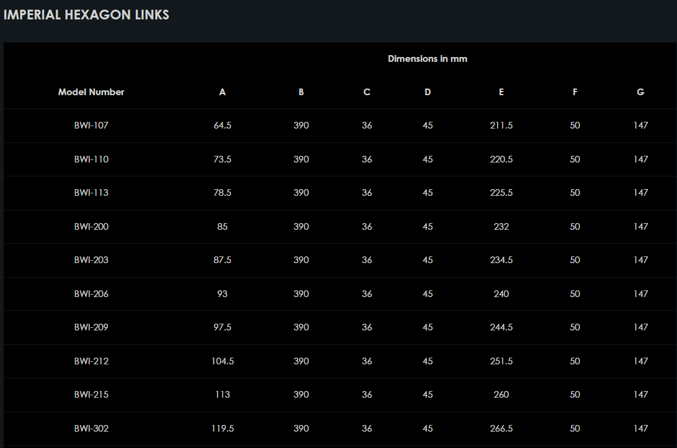Screen dimensions: 677x448
Task: Click the Imperial Hexagon Links heading
Action: (86, 15)
